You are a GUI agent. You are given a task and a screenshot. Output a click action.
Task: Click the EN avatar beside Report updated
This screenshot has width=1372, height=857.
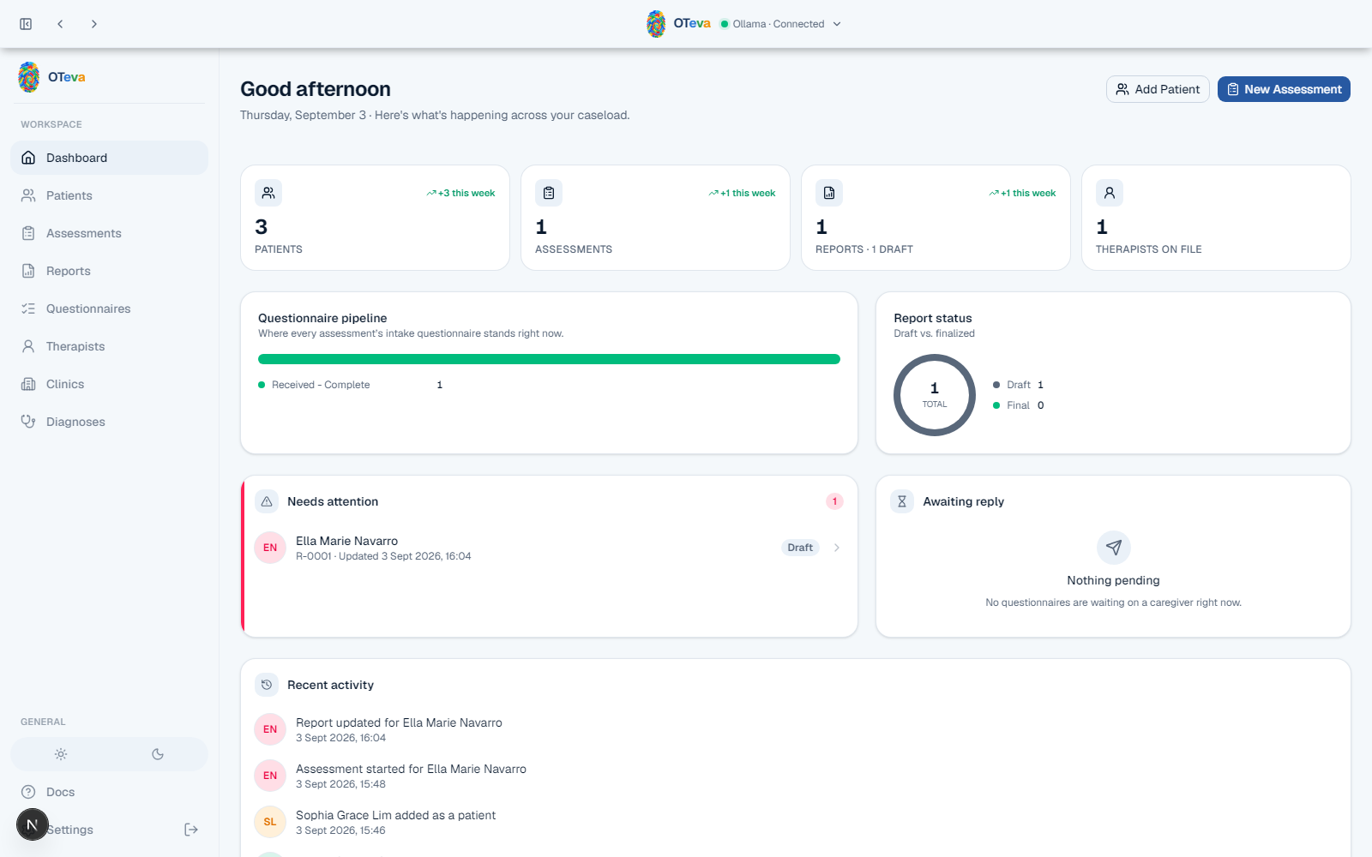coord(270,729)
